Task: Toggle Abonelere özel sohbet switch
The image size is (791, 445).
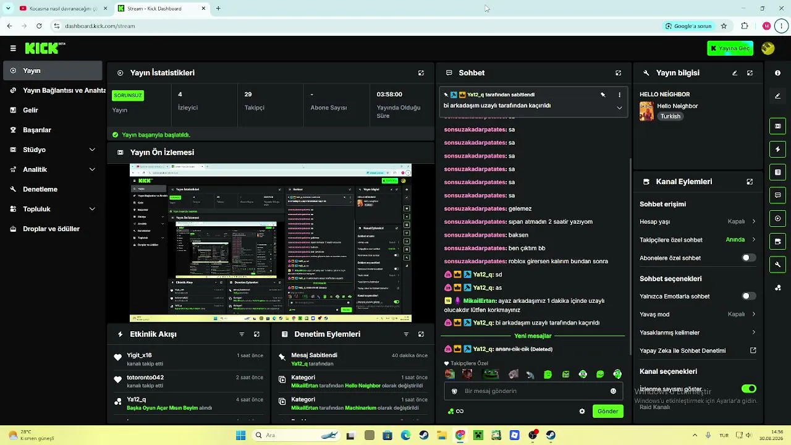Action: pos(748,258)
